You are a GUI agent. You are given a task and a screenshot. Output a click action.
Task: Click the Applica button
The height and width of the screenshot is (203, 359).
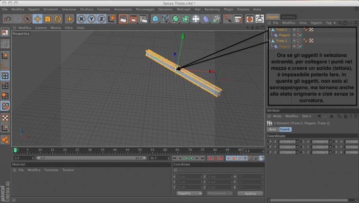250,193
